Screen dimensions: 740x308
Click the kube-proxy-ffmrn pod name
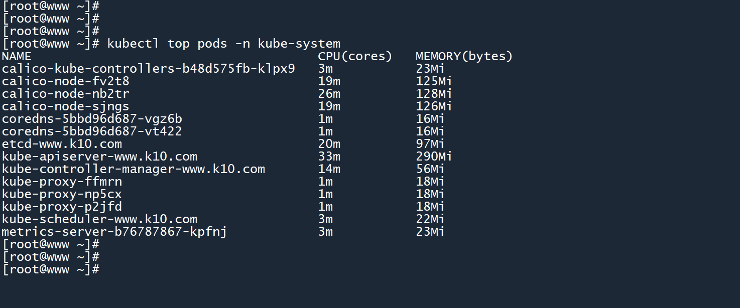click(62, 182)
